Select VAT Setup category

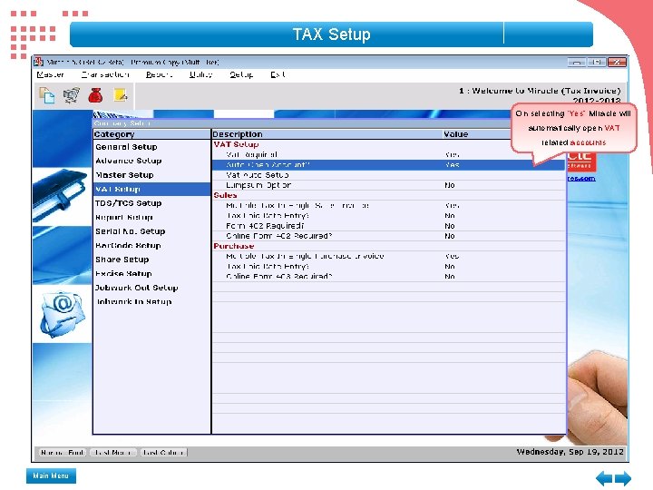(152, 189)
